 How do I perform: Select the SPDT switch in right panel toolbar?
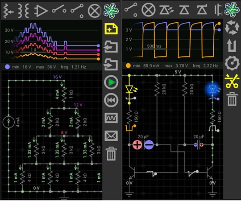coord(131,9)
